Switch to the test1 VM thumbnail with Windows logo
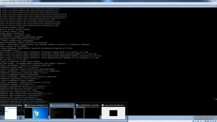 coord(36,113)
